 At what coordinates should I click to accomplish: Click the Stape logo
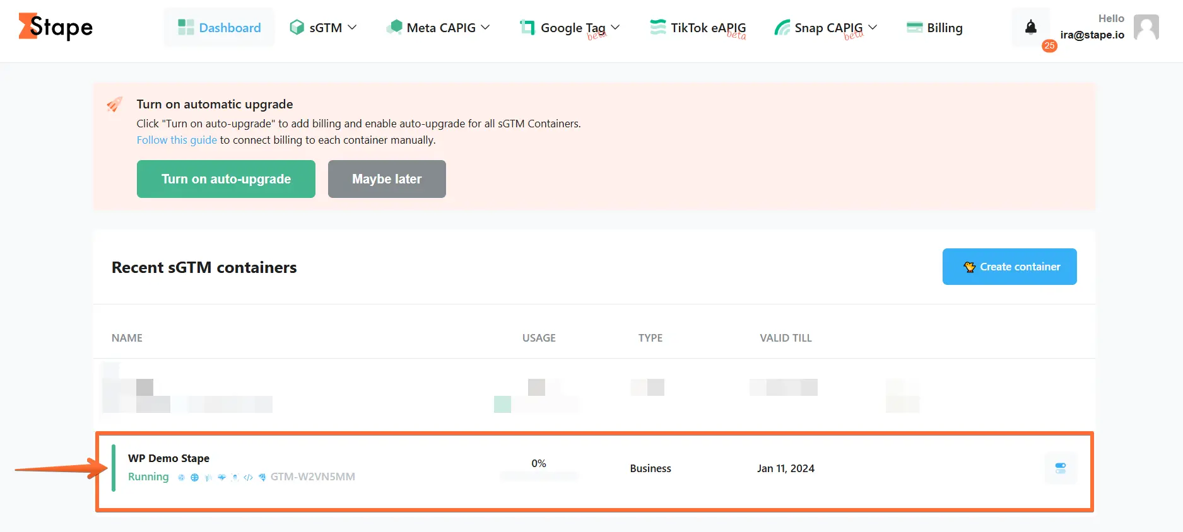[56, 27]
